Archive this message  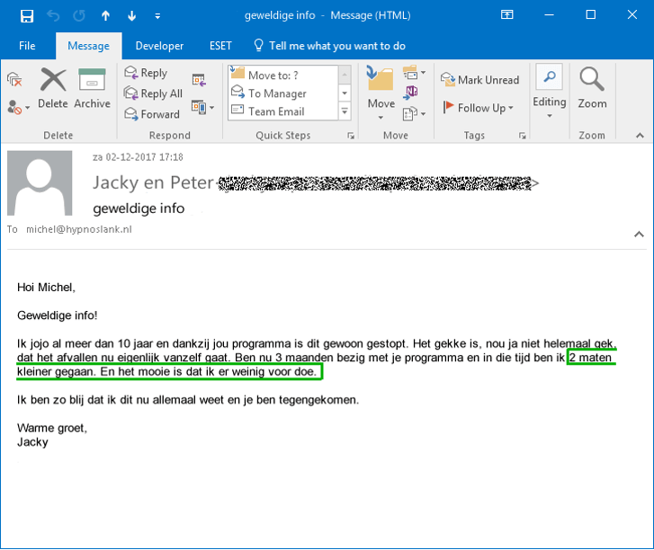pos(92,88)
